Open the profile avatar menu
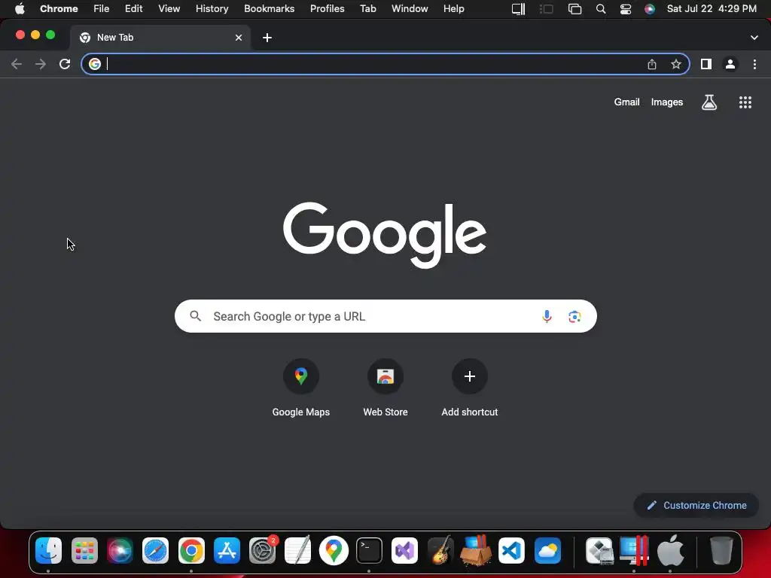Image resolution: width=771 pixels, height=578 pixels. tap(730, 64)
